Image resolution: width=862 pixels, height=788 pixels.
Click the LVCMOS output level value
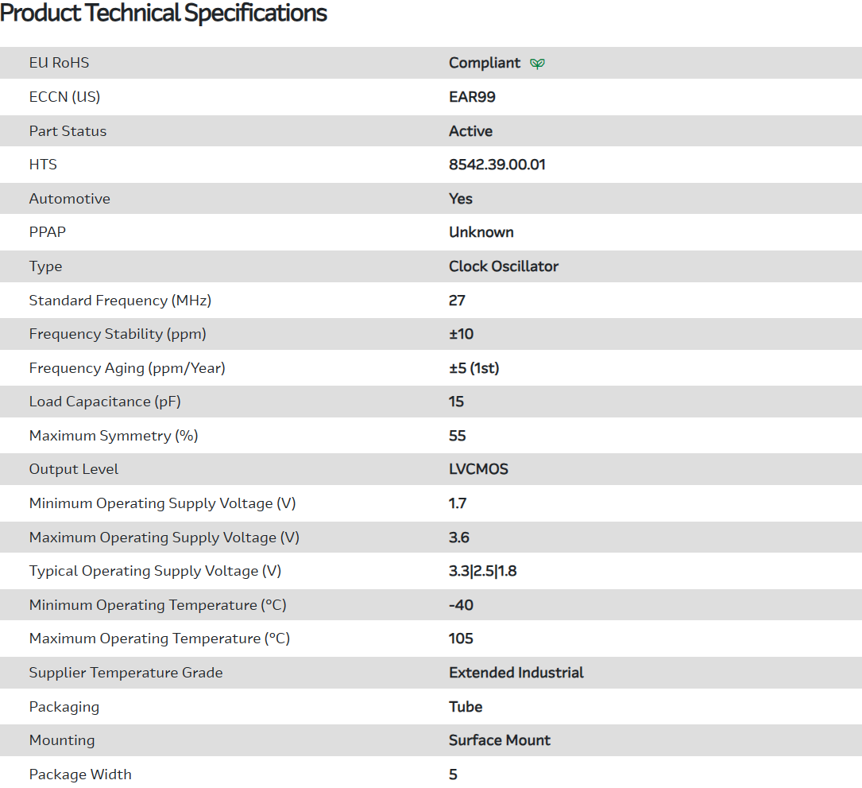click(x=478, y=469)
